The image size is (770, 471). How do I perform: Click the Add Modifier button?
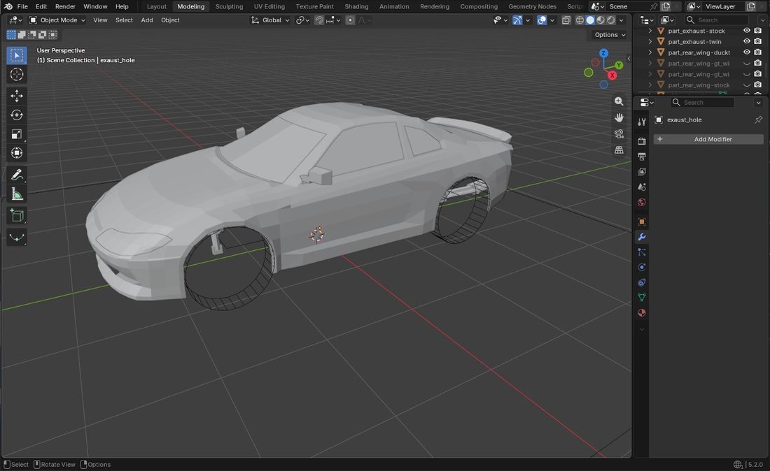(708, 139)
